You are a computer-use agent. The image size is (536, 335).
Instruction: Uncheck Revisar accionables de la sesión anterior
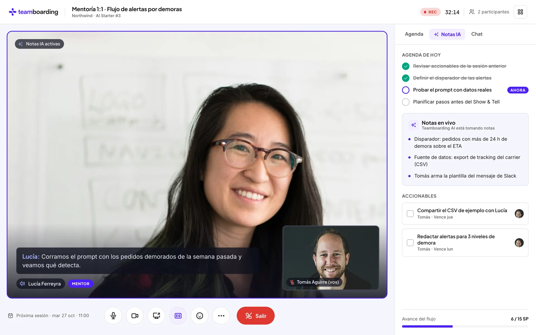(406, 66)
